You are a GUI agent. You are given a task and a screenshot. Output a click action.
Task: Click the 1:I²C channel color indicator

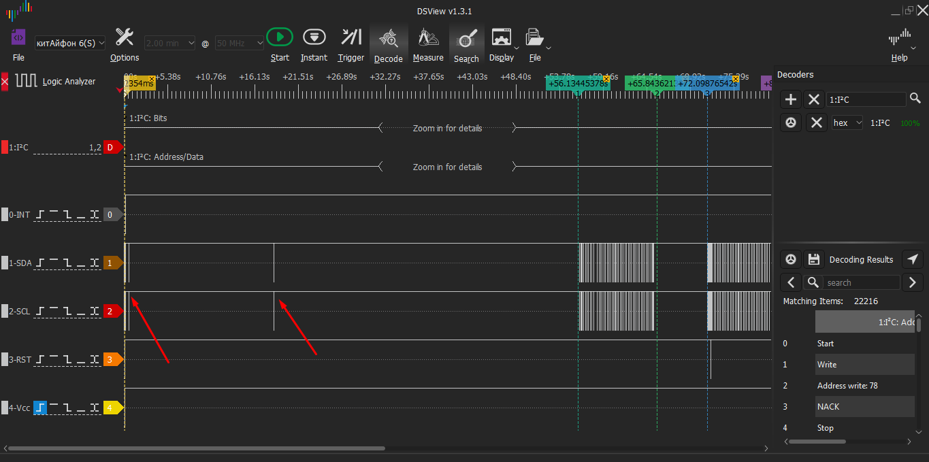tap(4, 147)
